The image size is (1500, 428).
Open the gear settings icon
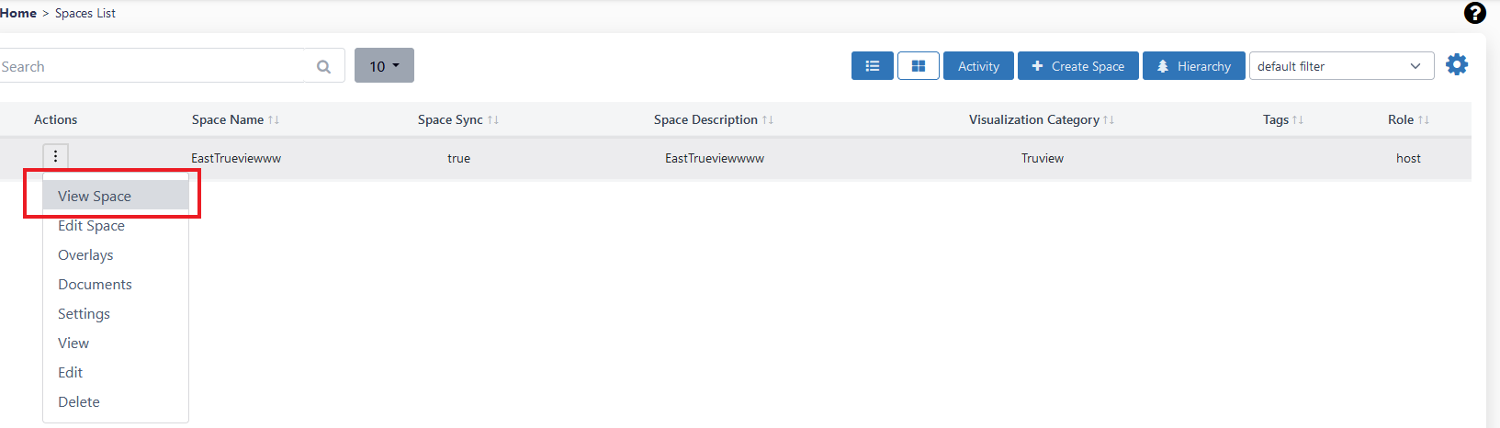pos(1457,65)
